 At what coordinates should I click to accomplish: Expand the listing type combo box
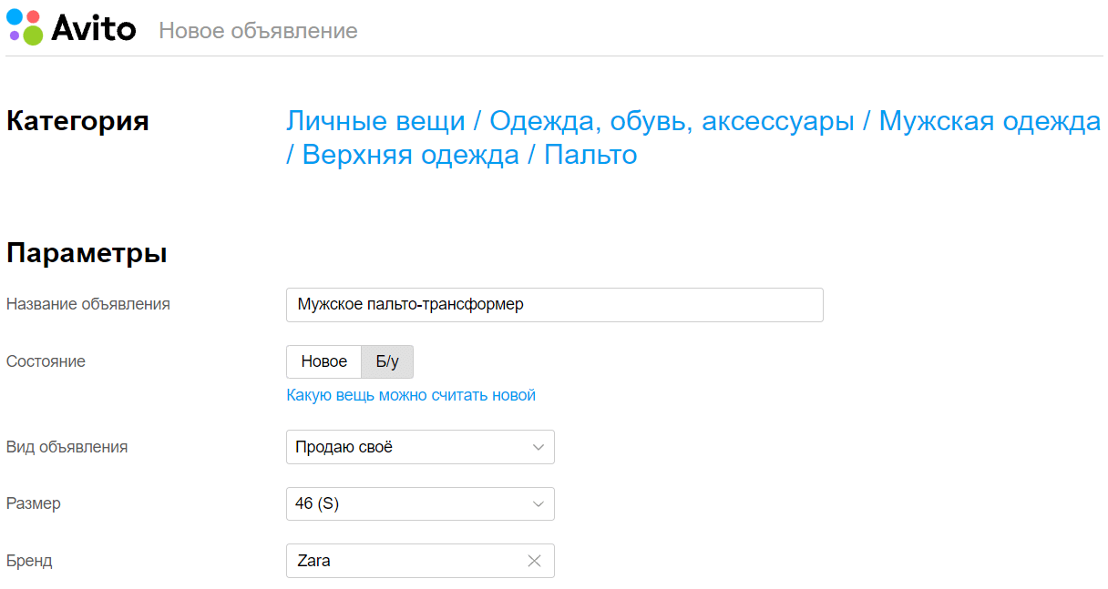pos(420,447)
